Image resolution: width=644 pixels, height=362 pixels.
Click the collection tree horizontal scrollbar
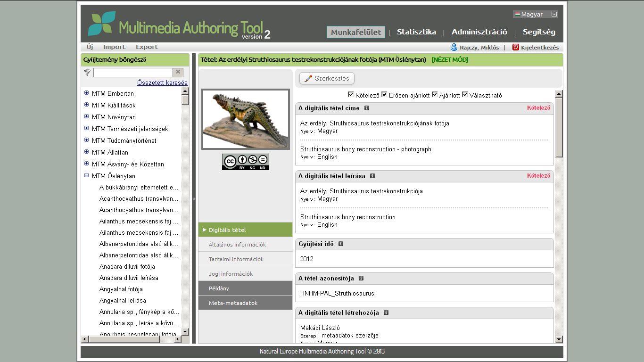point(131,339)
